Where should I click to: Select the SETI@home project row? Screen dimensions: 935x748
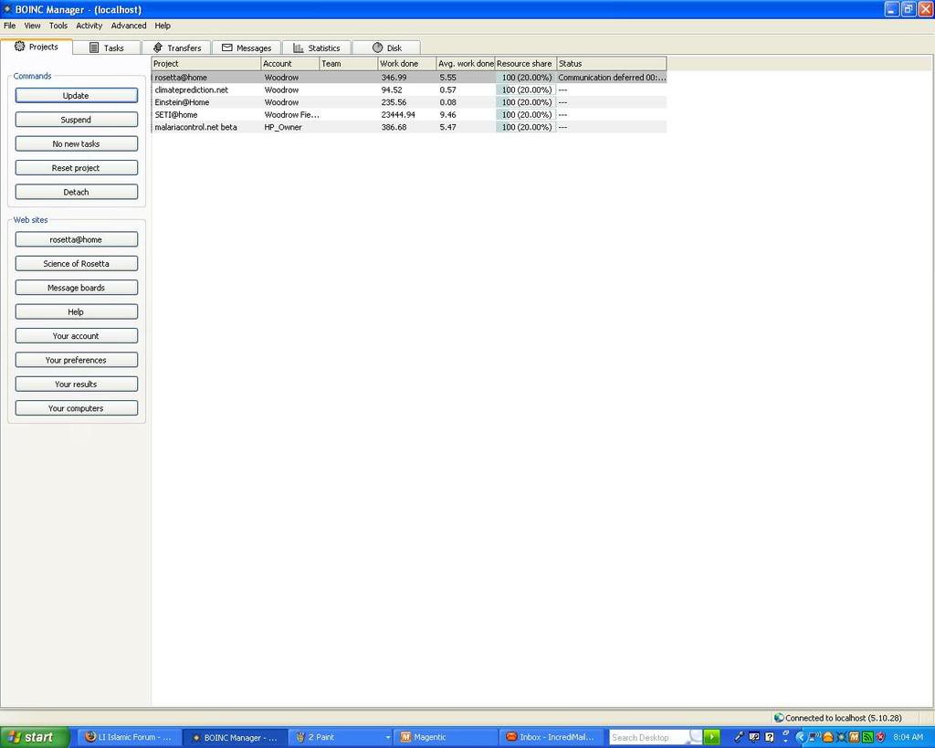[x=409, y=114]
